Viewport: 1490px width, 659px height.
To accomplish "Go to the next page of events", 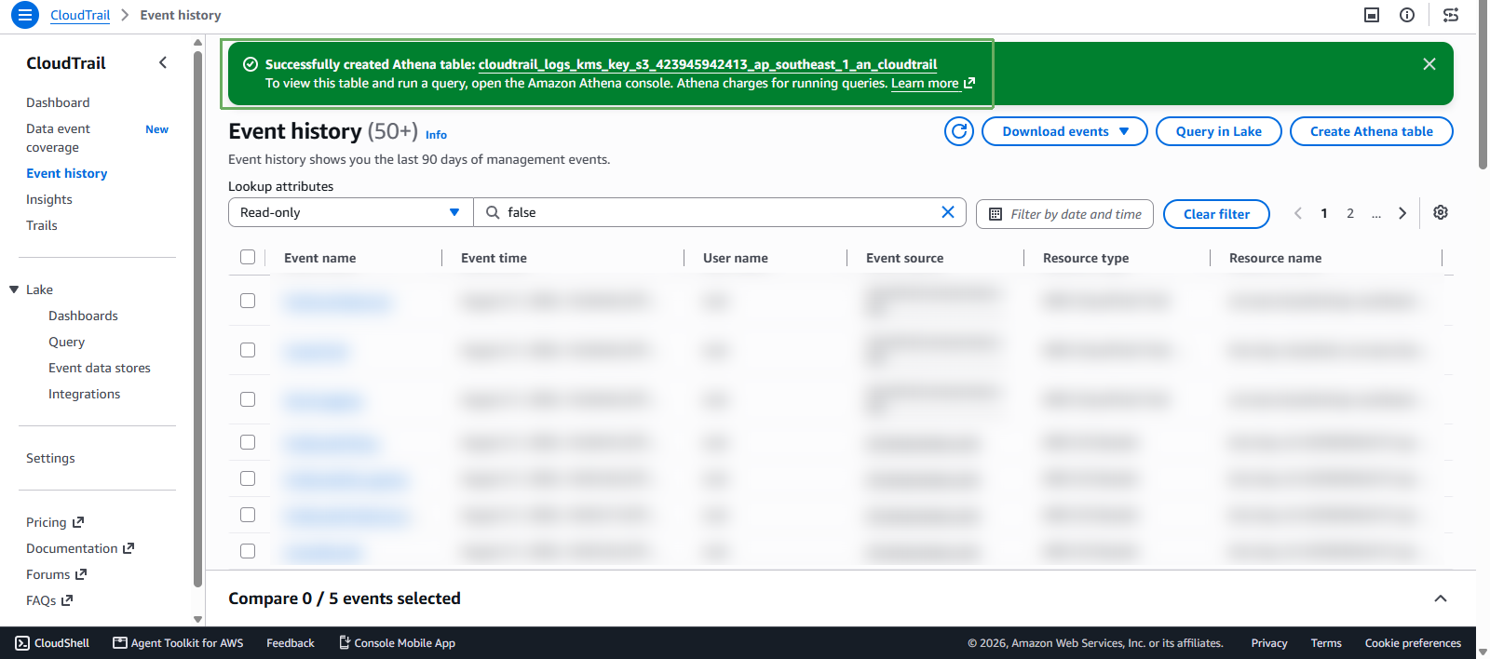I will (x=1402, y=213).
